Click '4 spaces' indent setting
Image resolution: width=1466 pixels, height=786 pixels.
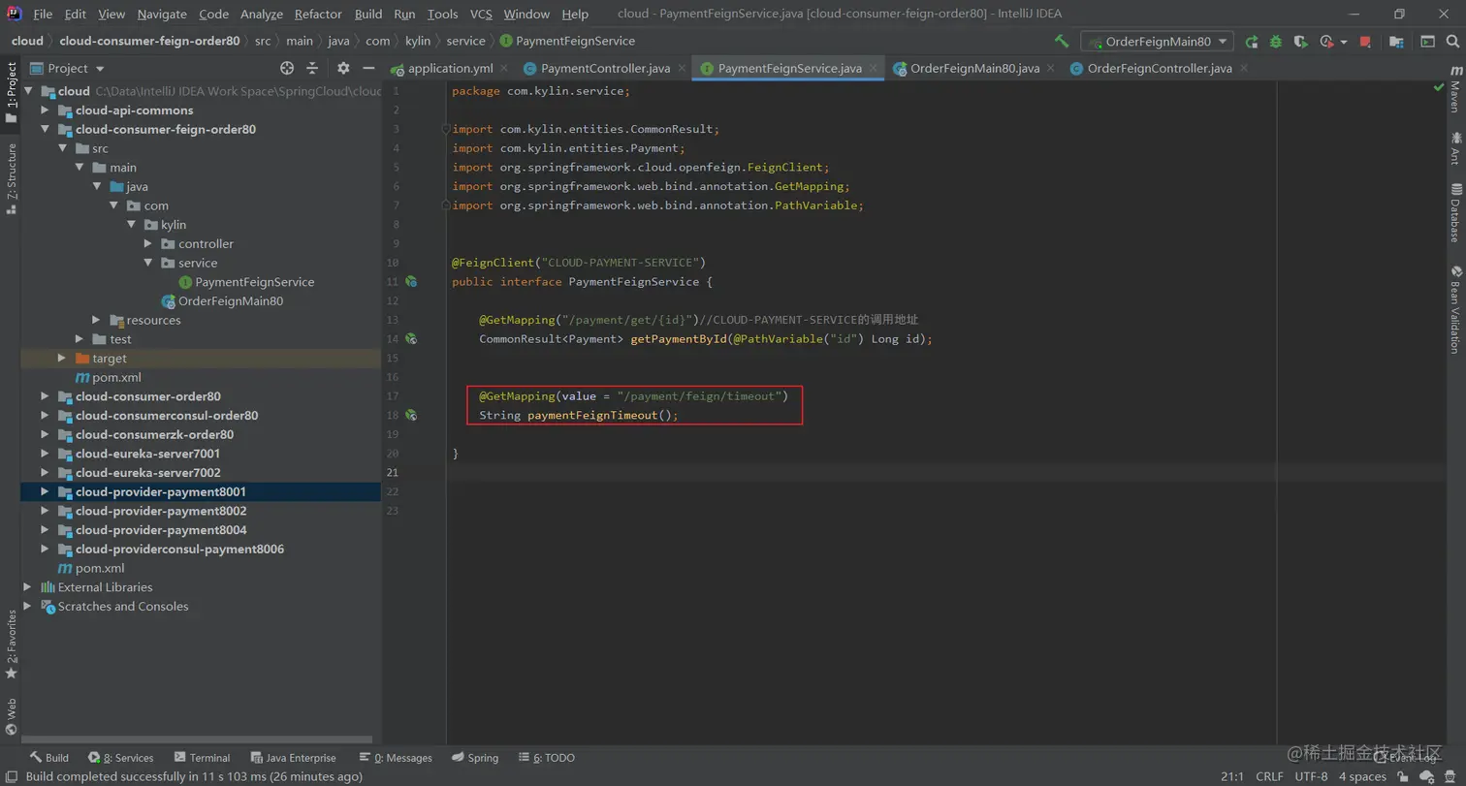coord(1362,776)
